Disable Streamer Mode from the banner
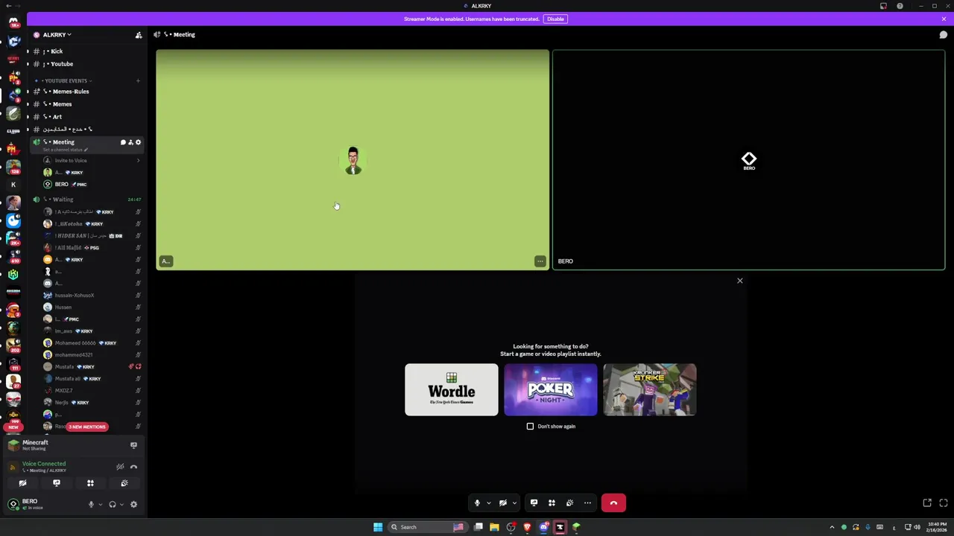Viewport: 954px width, 536px height. pyautogui.click(x=555, y=19)
